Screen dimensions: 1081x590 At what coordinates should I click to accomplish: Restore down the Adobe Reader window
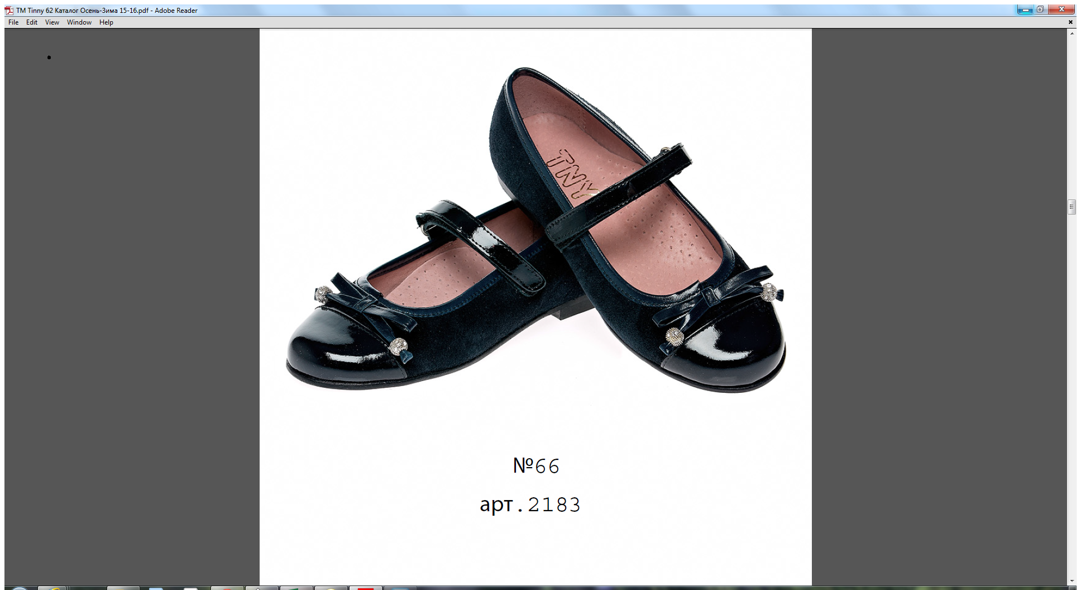(x=1041, y=9)
